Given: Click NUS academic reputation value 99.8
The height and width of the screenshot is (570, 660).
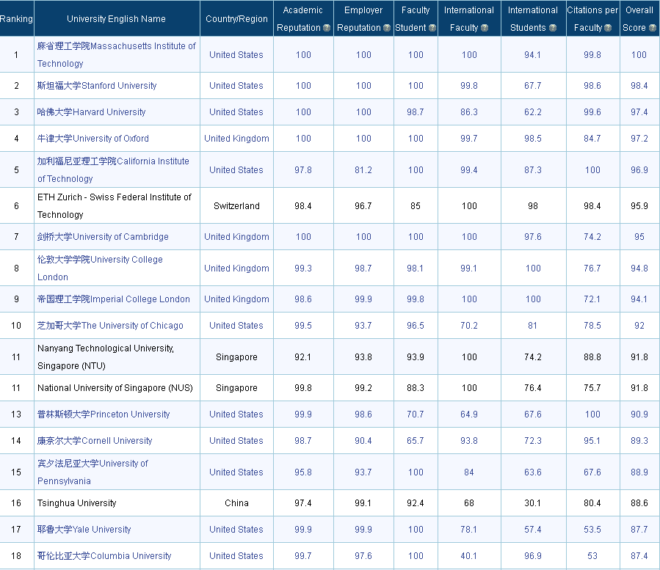Looking at the screenshot, I should coord(303,388).
